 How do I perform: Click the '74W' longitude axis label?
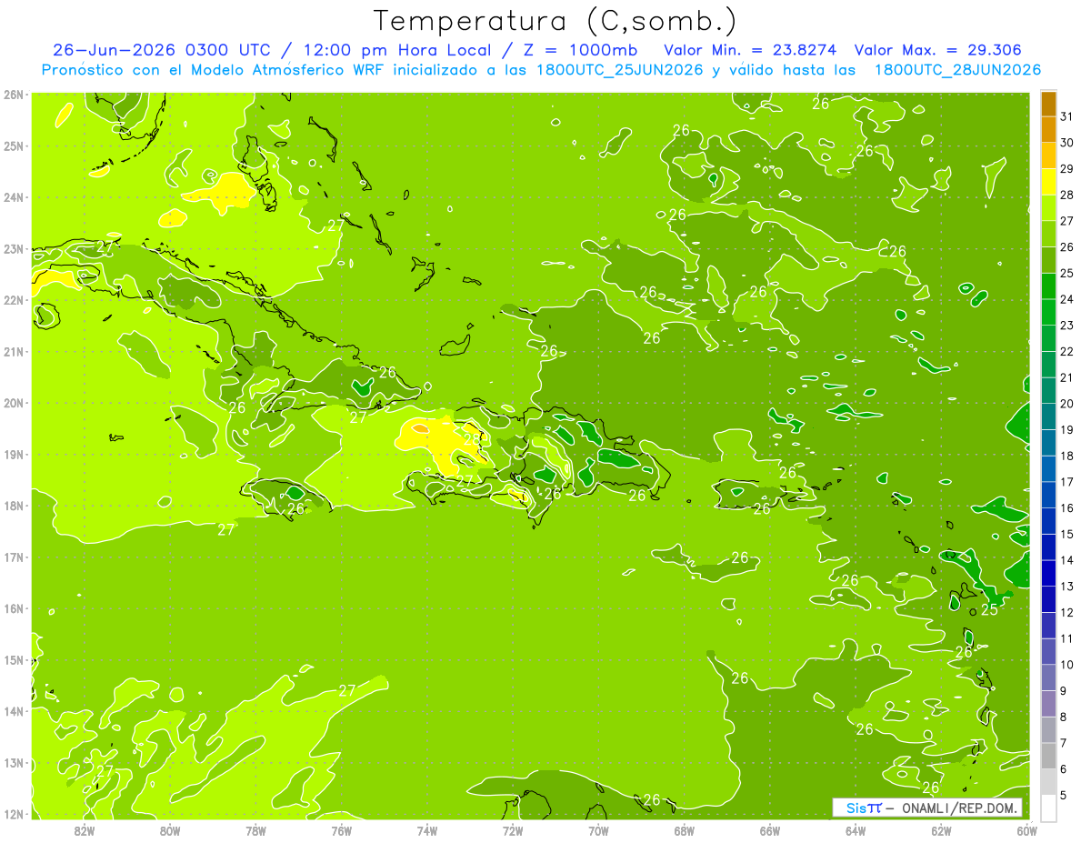427,830
